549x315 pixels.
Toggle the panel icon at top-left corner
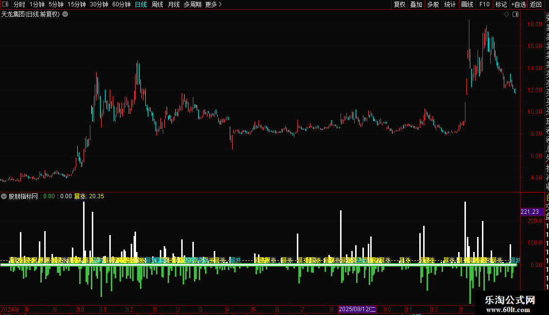(x=5, y=4)
